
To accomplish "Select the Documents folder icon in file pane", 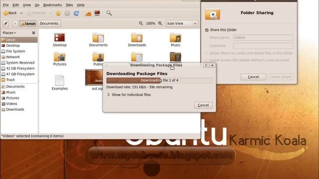I will (x=98, y=38).
